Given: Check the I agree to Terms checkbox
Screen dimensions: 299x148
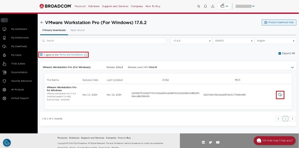Looking at the screenshot, I should (x=41, y=55).
